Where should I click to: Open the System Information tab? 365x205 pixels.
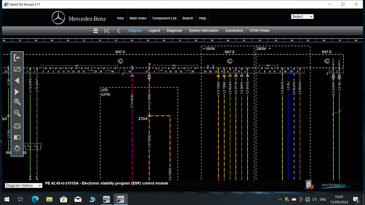[x=204, y=30]
